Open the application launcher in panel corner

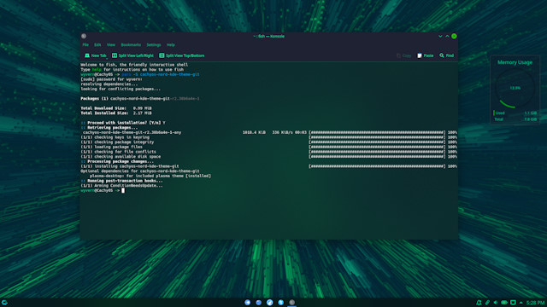click(4, 303)
